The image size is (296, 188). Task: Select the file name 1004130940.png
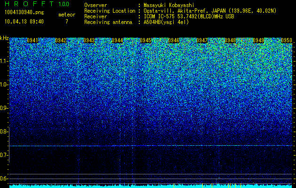click(x=24, y=13)
